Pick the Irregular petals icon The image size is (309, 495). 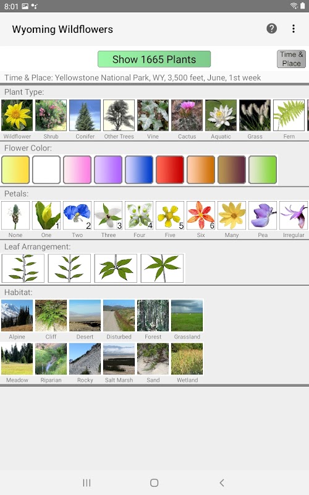click(294, 215)
